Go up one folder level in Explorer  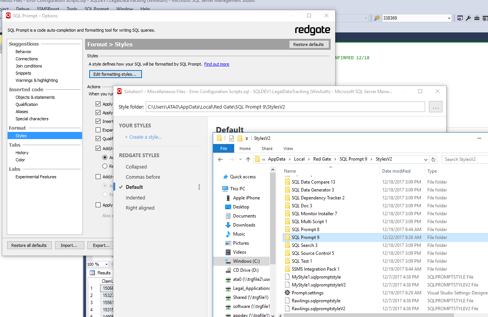[x=248, y=159]
